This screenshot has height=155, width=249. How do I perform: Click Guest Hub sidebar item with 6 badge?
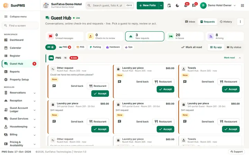(x=20, y=64)
